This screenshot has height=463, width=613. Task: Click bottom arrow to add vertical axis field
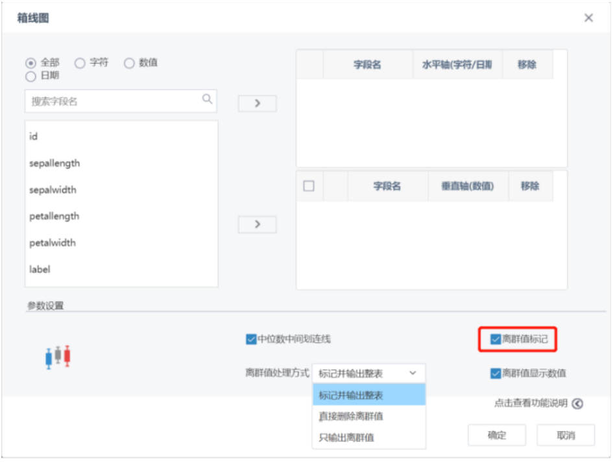tap(257, 224)
